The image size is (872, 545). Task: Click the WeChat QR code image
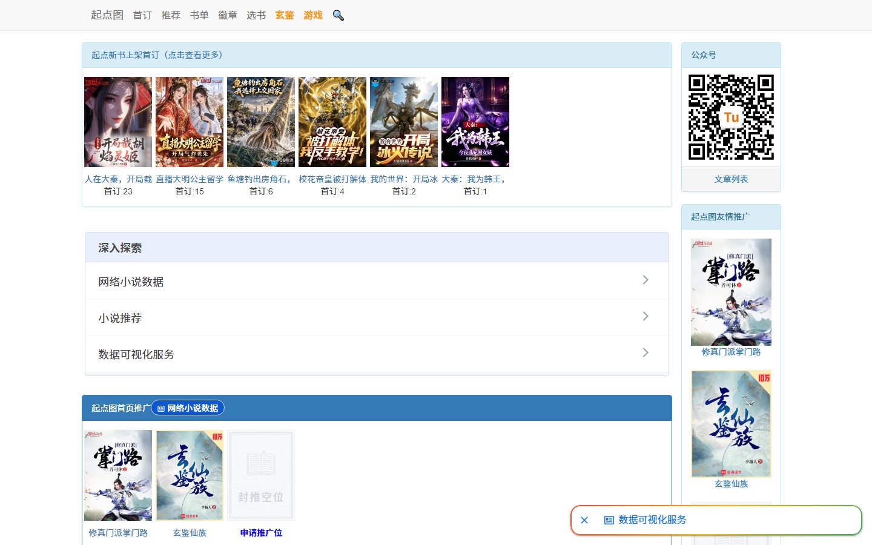731,117
